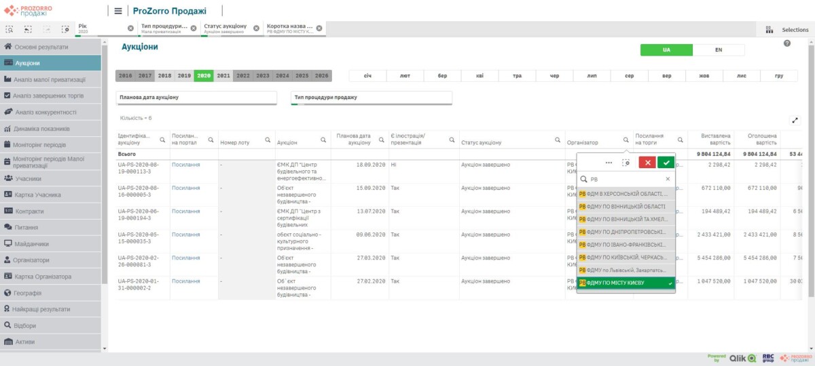Image resolution: width=815 pixels, height=366 pixels.
Task: Open the help question mark icon
Action: 787,43
